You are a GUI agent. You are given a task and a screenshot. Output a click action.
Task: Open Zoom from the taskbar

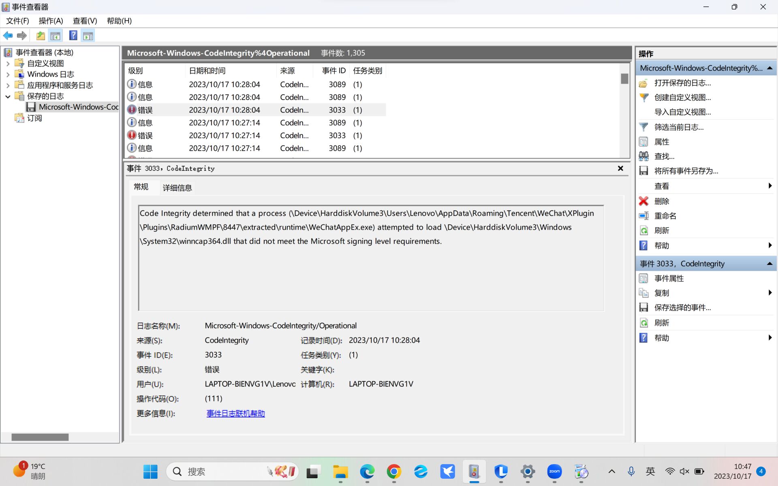pyautogui.click(x=554, y=471)
